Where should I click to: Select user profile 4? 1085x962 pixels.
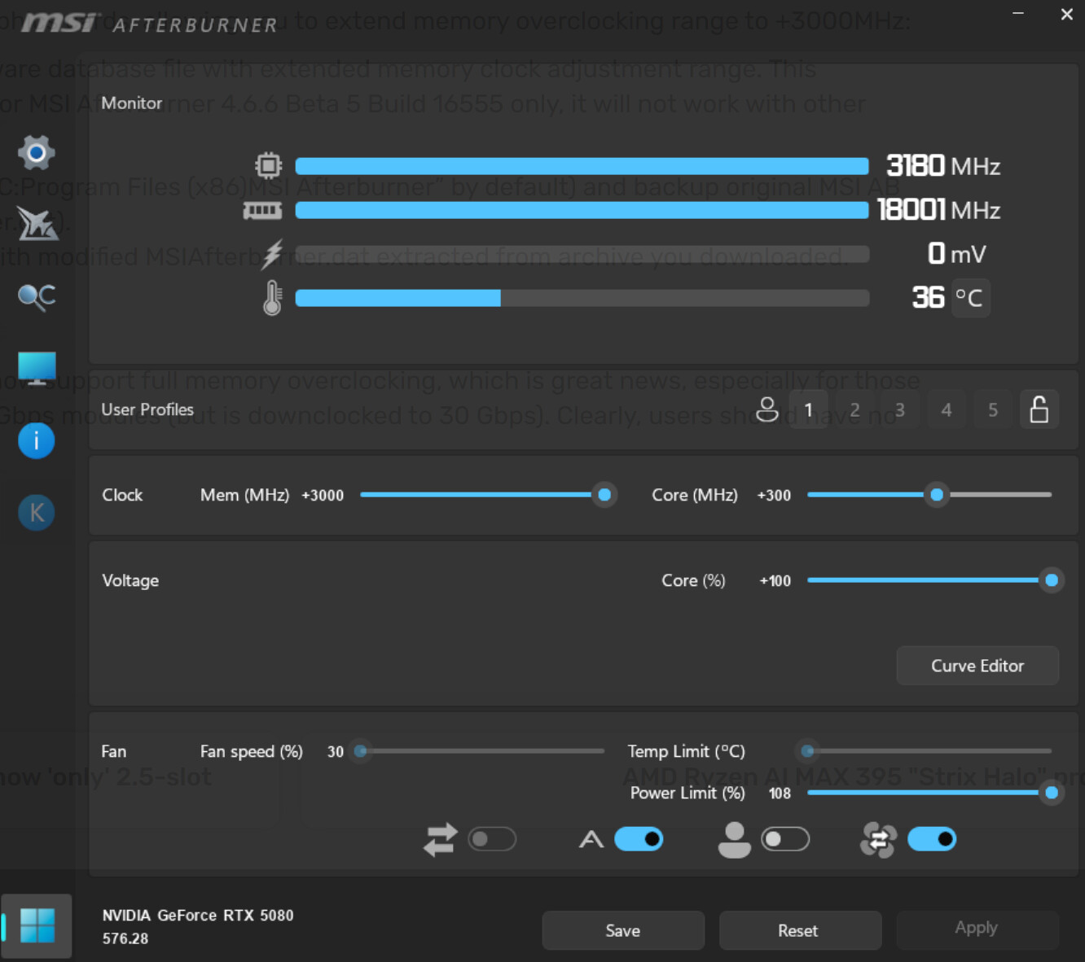pos(947,409)
